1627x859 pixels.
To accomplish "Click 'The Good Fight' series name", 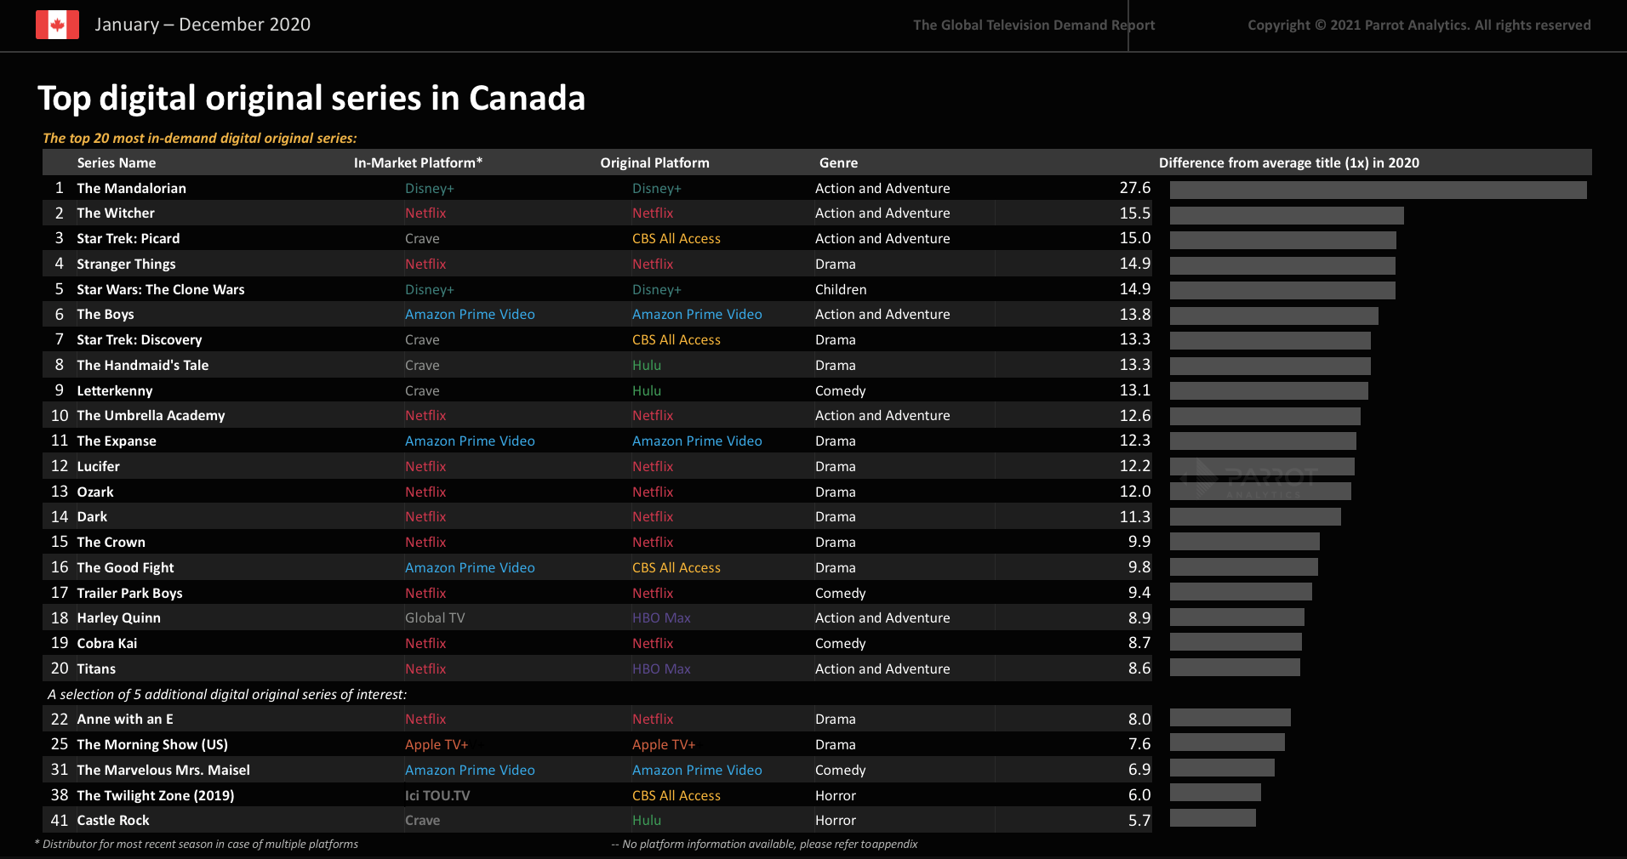I will click(125, 567).
